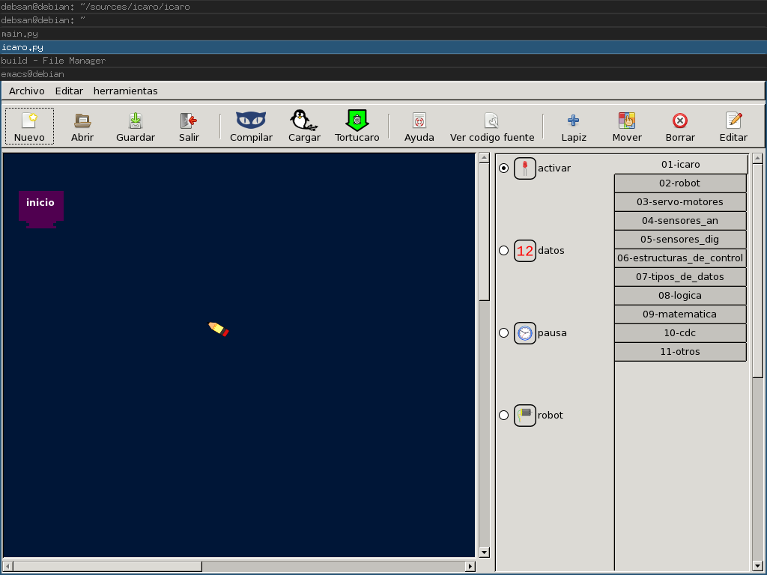Click the Compilar cat icon
The width and height of the screenshot is (767, 575).
[x=251, y=120]
